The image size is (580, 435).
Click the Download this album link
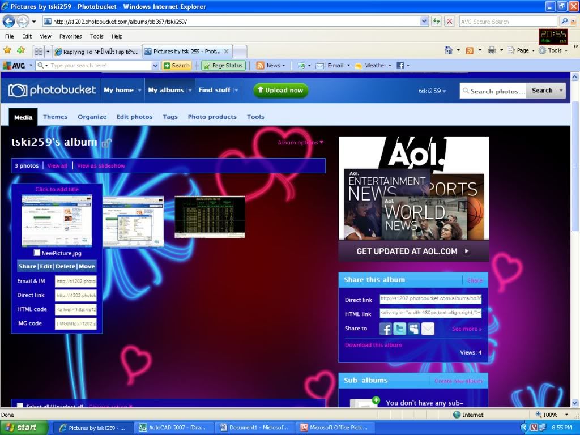point(373,345)
